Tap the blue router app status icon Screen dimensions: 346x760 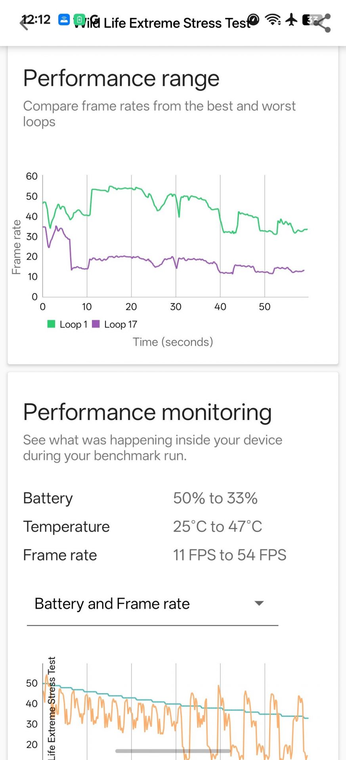(x=64, y=19)
